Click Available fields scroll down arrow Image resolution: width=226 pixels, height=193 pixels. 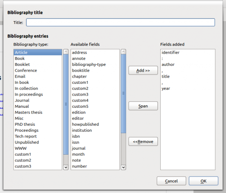[x=123, y=167]
